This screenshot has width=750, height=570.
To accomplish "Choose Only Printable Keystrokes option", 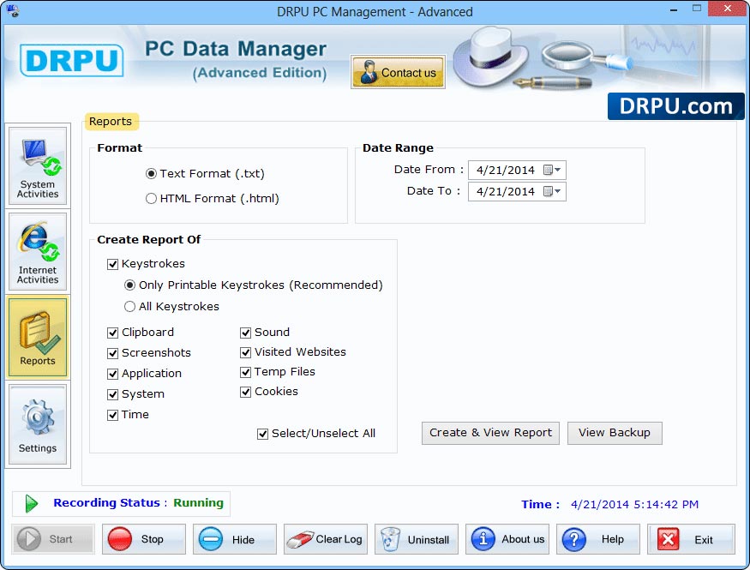I will (129, 285).
